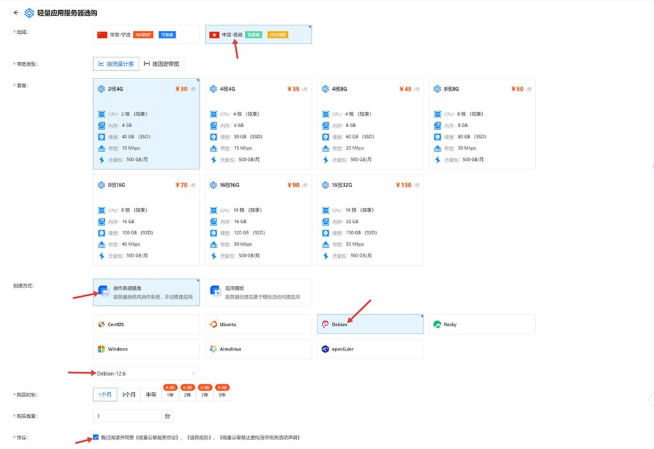Click the Debian swirl logo icon
654x449 pixels.
pyautogui.click(x=325, y=324)
